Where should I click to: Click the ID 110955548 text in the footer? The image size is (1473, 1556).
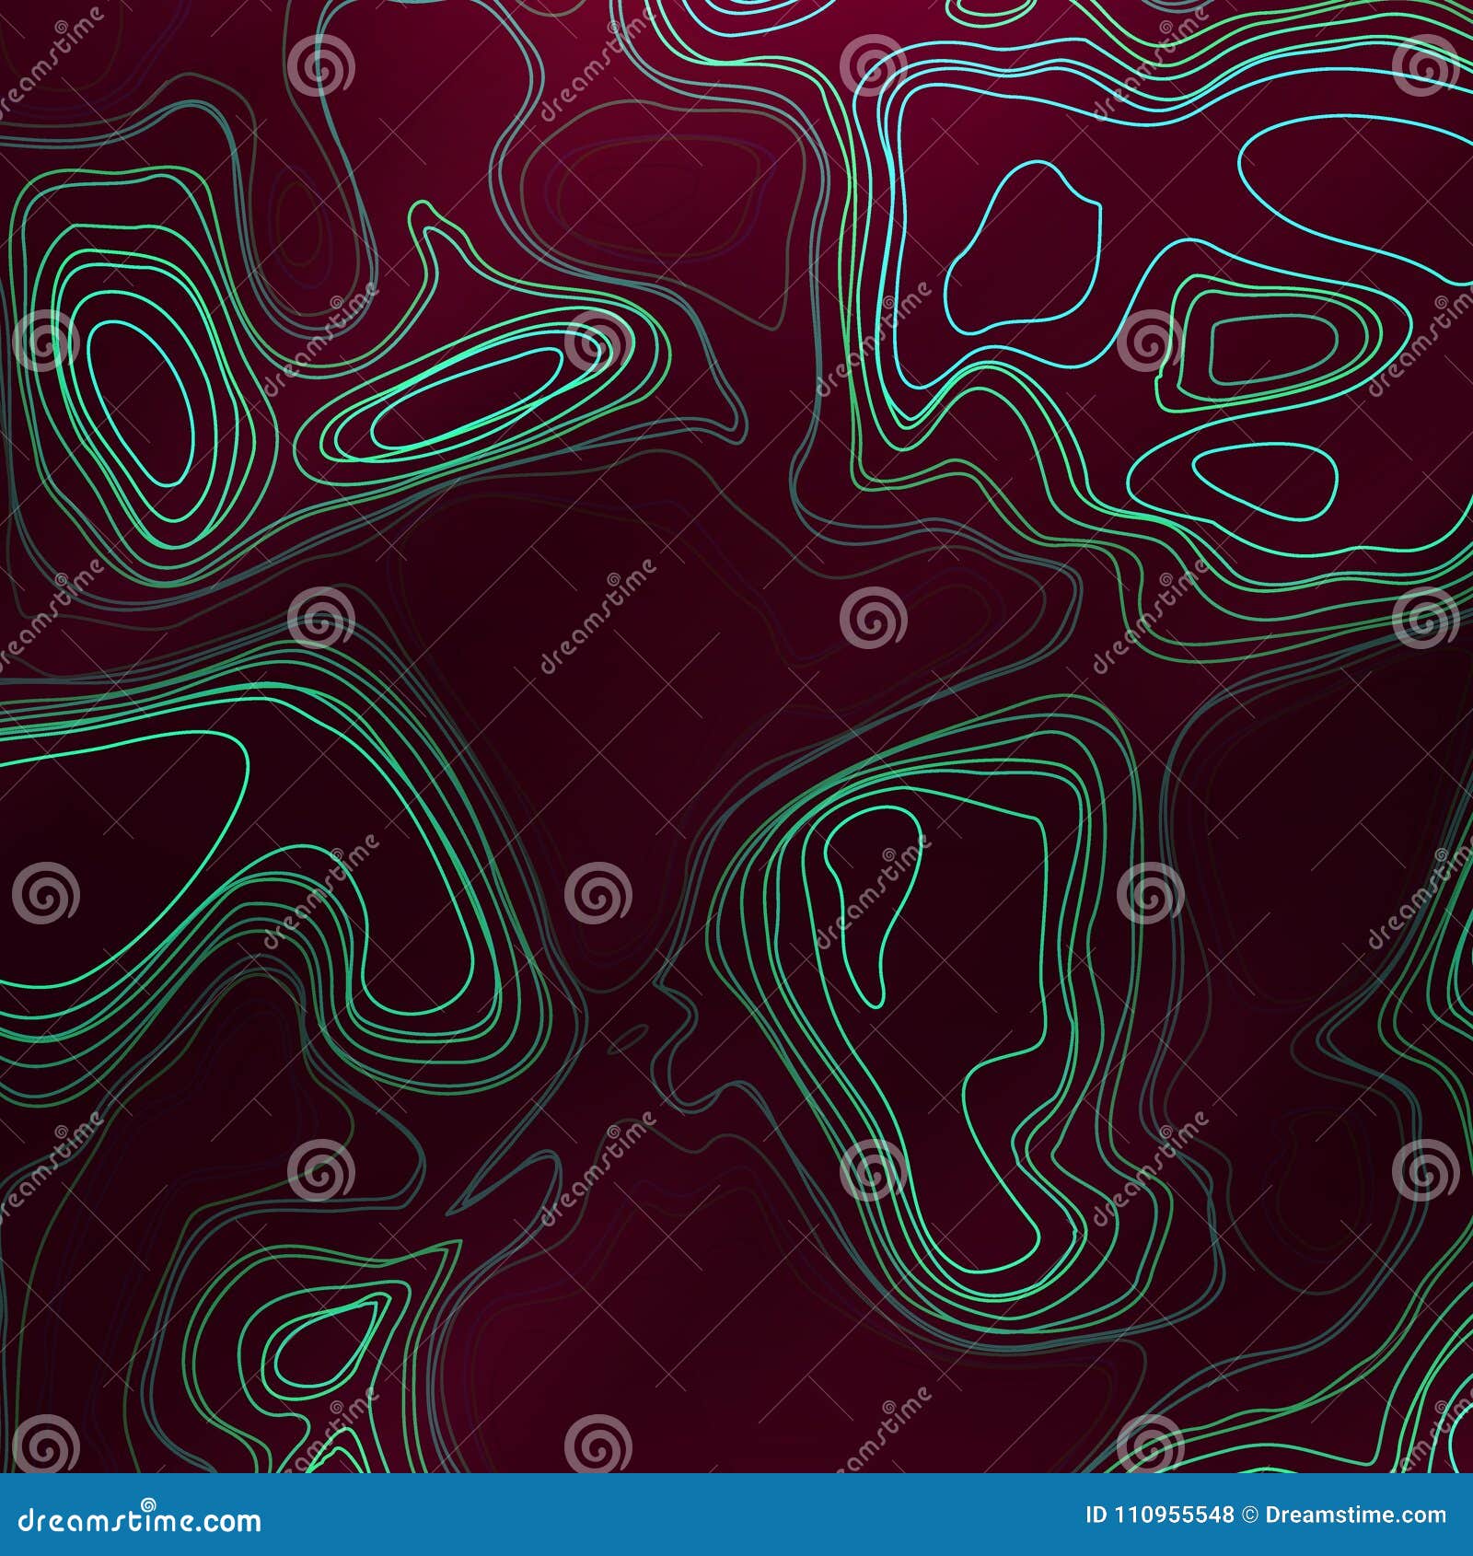1157,1514
